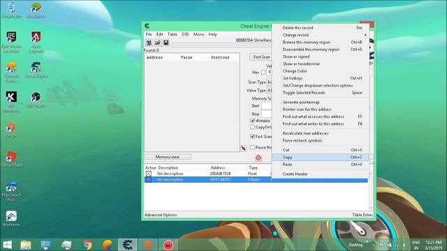Image resolution: width=447 pixels, height=251 pixels.
Task: Choose Find out what writes to this address
Action: coord(321,124)
